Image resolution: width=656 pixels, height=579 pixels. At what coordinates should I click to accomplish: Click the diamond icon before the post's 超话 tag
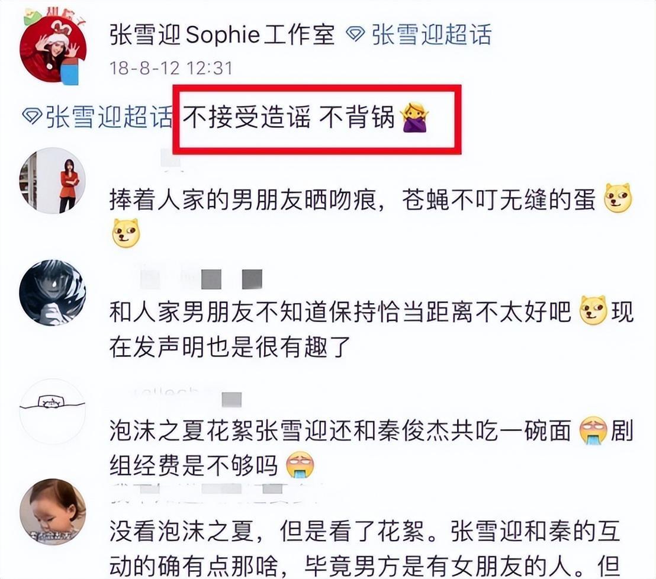pyautogui.click(x=32, y=116)
